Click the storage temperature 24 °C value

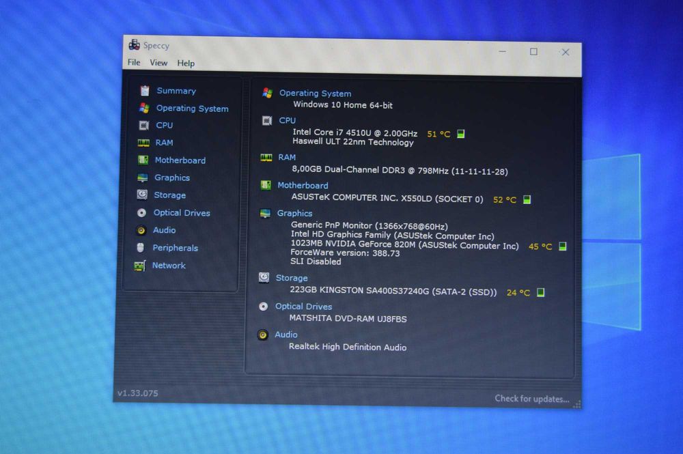[x=518, y=292]
